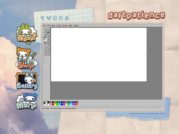The height and width of the screenshot is (134, 179).
Task: Click the house social icon
Action: pos(67,18)
